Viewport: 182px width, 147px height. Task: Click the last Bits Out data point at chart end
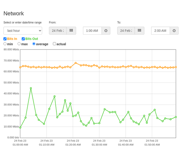(x=176, y=117)
